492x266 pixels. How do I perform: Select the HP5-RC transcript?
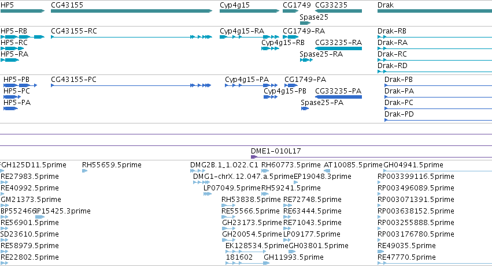pyautogui.click(x=12, y=48)
